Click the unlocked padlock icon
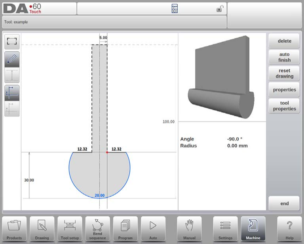Viewport: 304px width, 244px height. pos(220,9)
